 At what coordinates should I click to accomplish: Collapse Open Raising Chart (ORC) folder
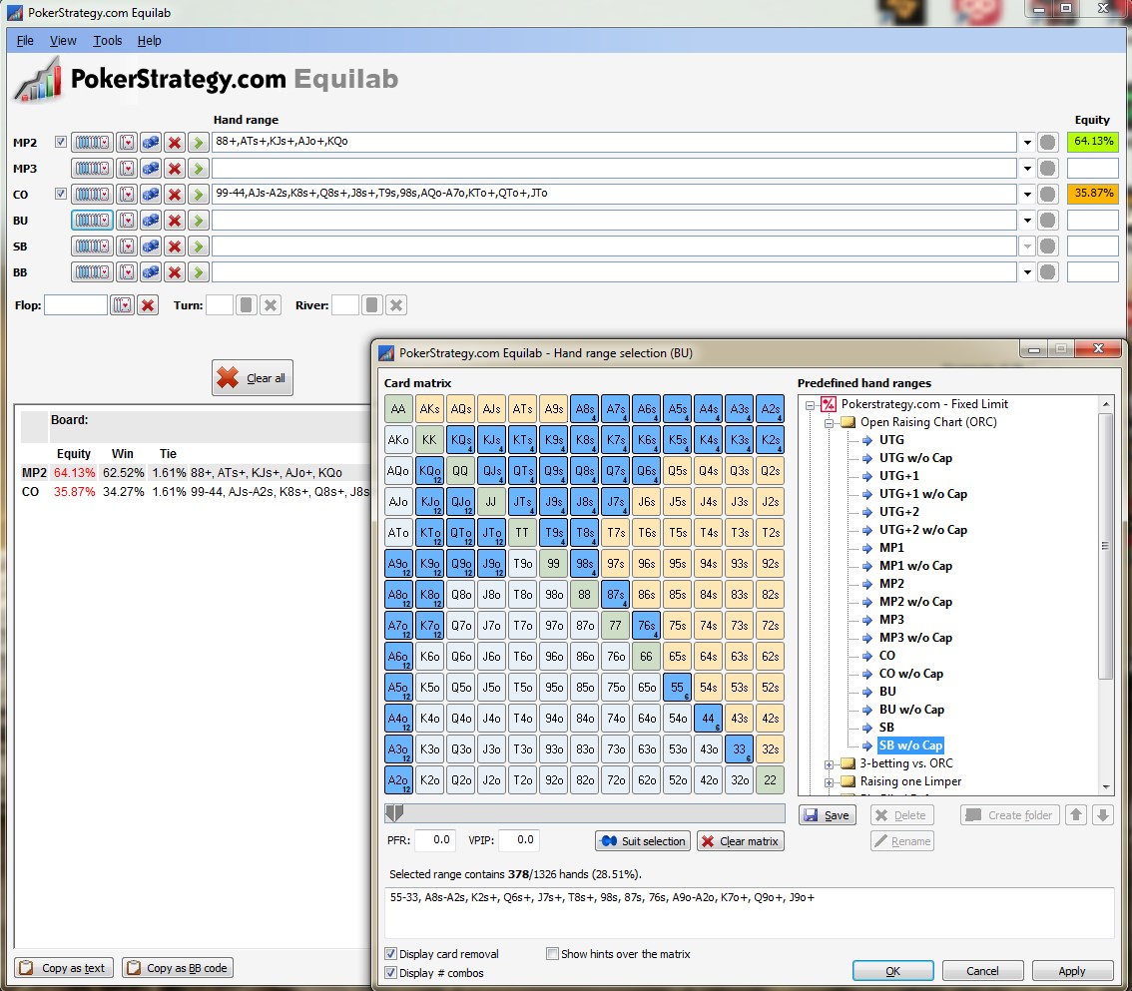[829, 422]
